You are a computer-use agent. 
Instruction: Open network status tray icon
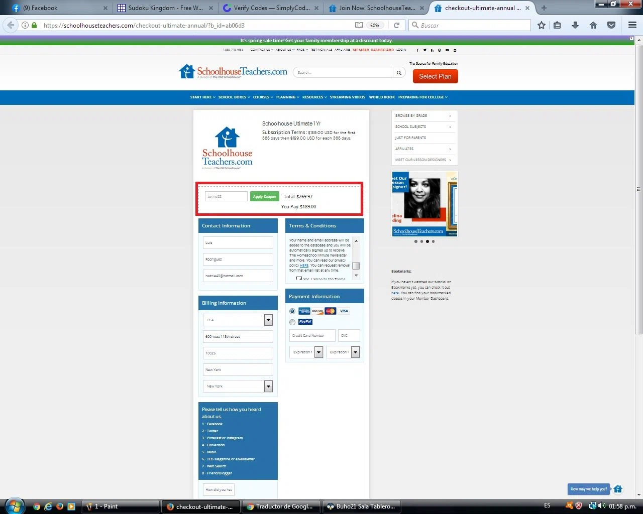592,506
